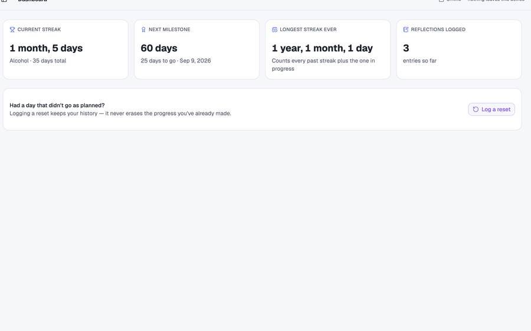531x331 pixels.
Task: Click the 'Logging a reset keeps your history' line
Action: click(120, 114)
